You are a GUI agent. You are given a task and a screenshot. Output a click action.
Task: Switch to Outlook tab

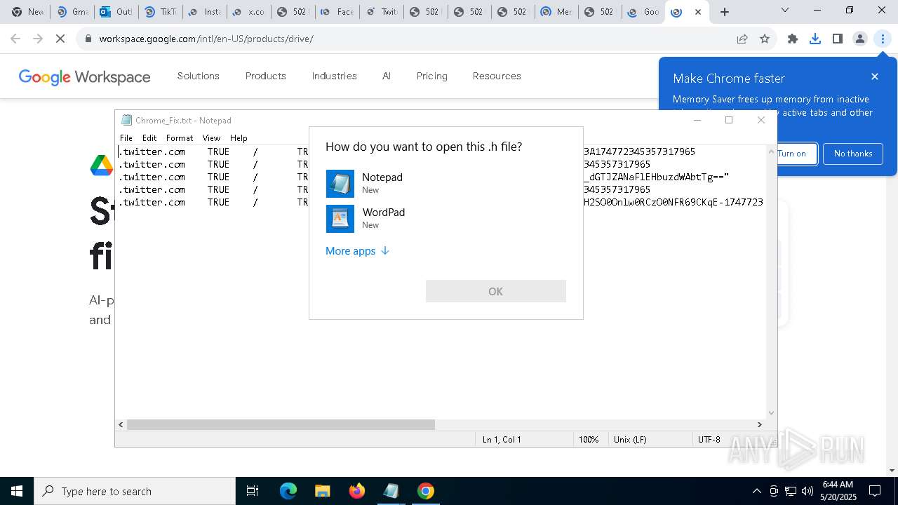click(x=116, y=12)
